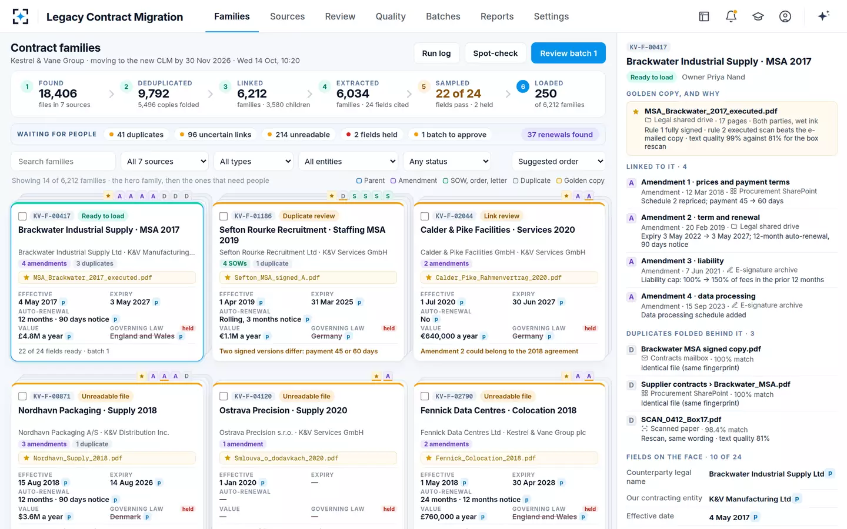
Task: Click the Review batch 1 button
Action: [568, 53]
